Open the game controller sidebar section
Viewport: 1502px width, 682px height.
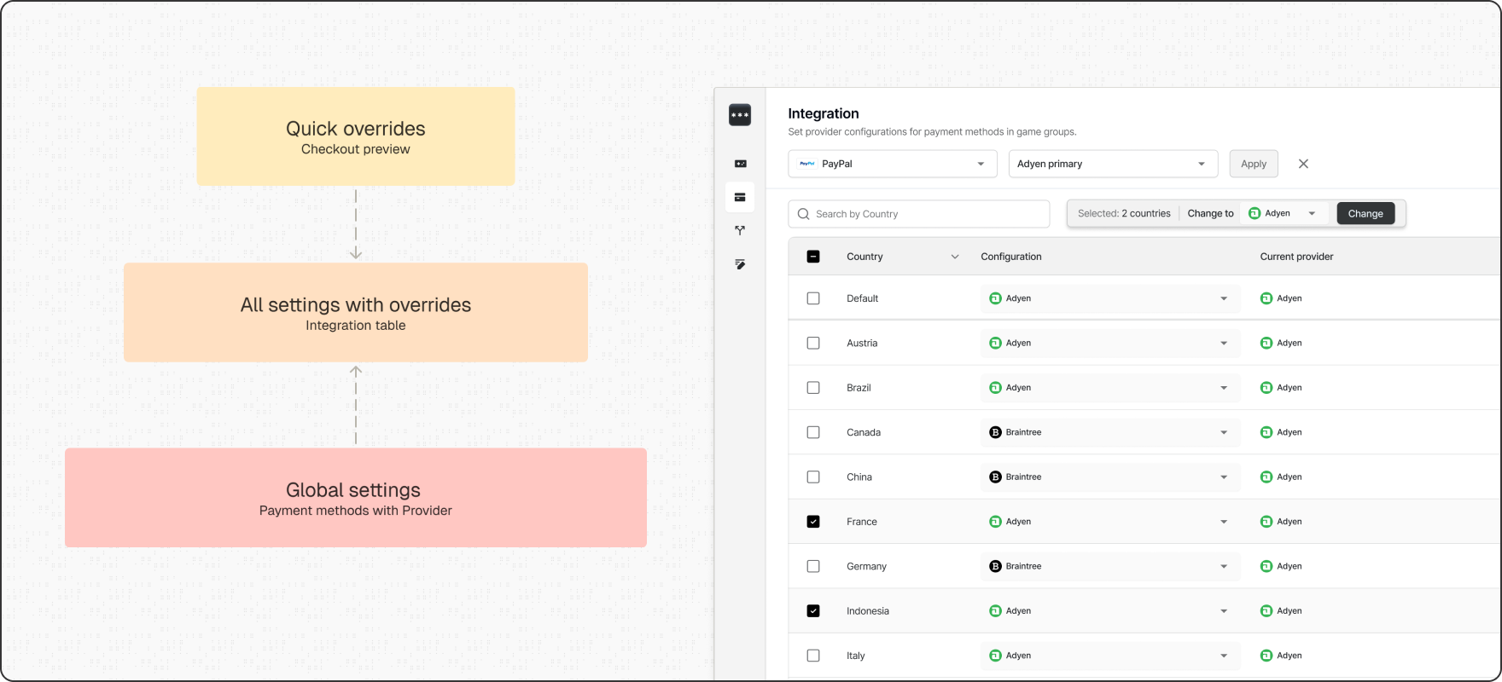[x=740, y=164]
